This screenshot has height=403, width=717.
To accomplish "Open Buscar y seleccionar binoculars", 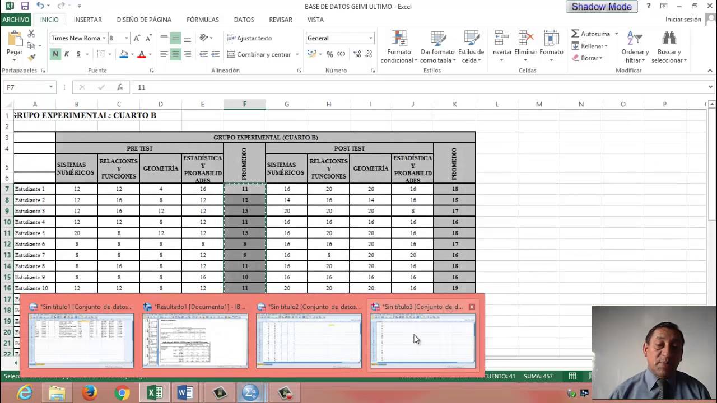I will click(x=669, y=39).
